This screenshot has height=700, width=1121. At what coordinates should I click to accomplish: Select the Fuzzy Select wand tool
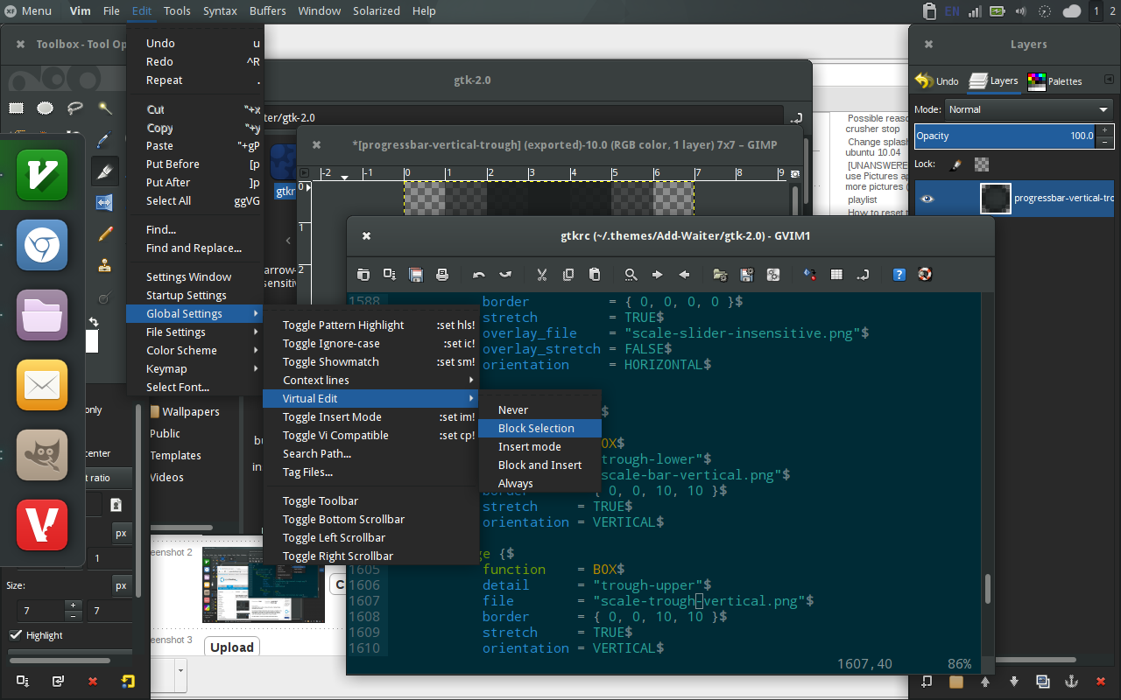coord(105,108)
